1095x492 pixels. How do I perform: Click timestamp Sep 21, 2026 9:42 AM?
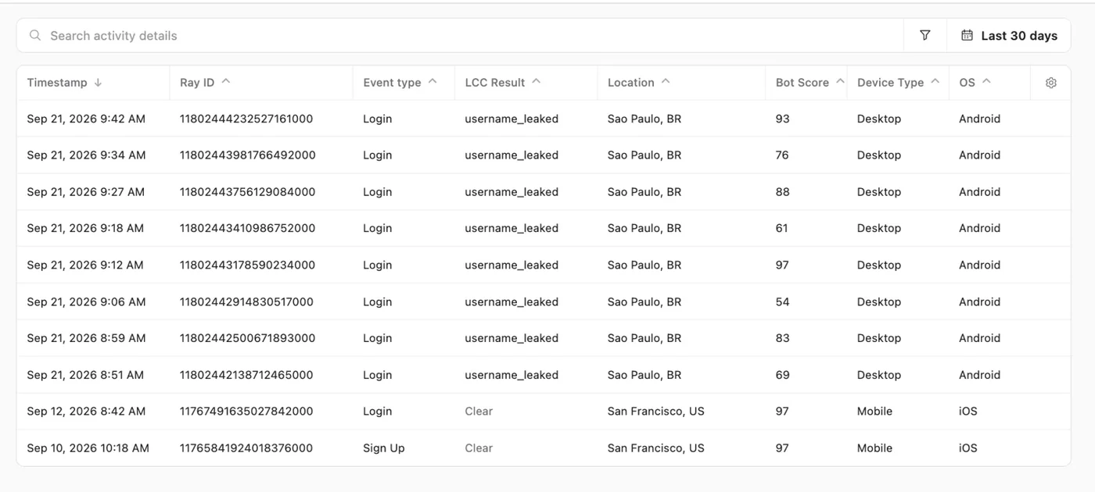click(x=86, y=119)
